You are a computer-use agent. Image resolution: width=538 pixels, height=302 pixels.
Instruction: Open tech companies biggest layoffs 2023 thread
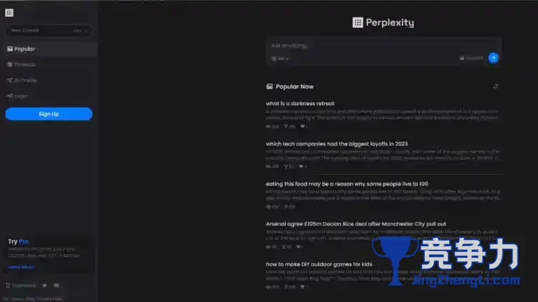(337, 144)
